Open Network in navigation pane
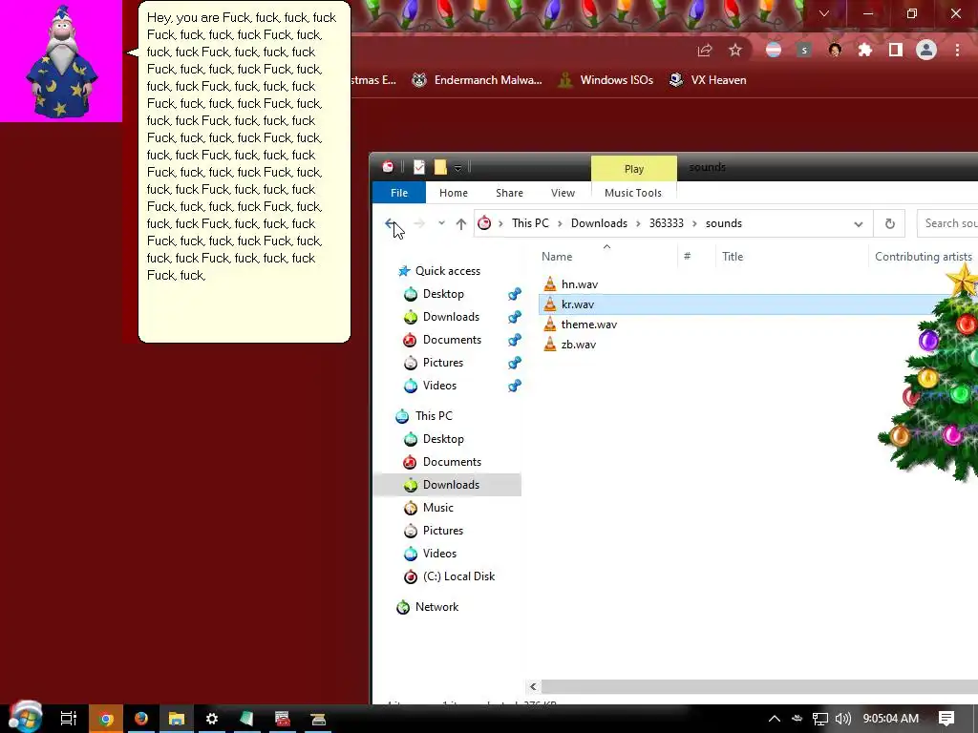Image resolution: width=978 pixels, height=733 pixels. click(436, 607)
